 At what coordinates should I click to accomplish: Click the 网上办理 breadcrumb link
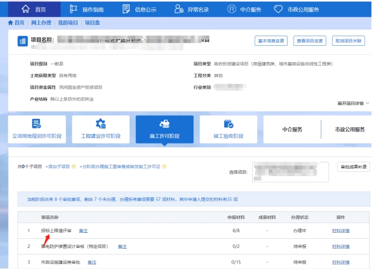click(x=41, y=23)
